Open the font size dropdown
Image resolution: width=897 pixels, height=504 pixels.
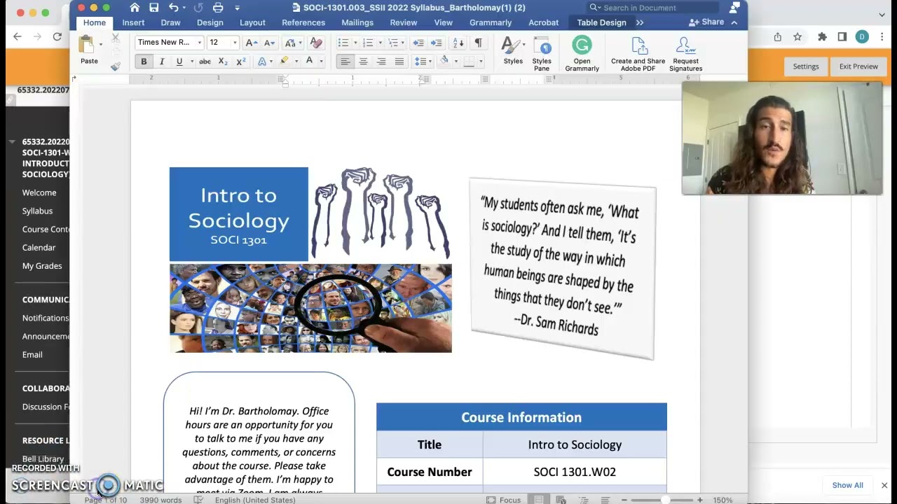pos(235,43)
